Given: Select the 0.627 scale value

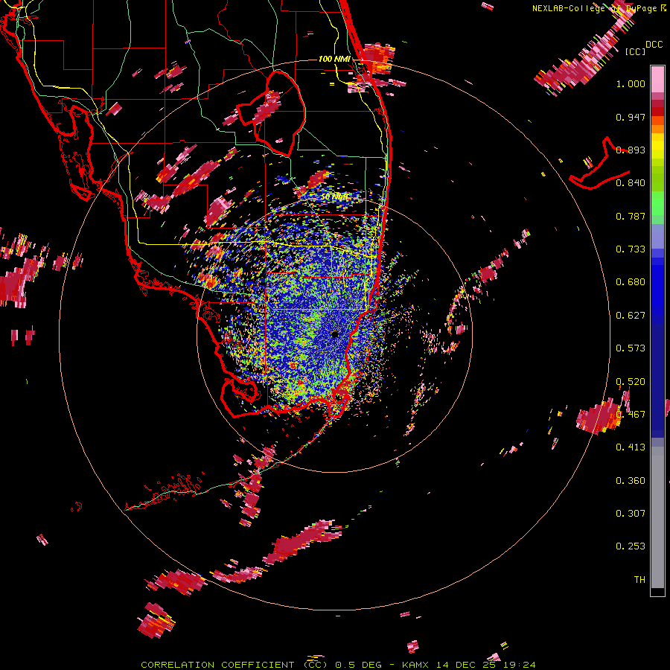Looking at the screenshot, I should [631, 316].
